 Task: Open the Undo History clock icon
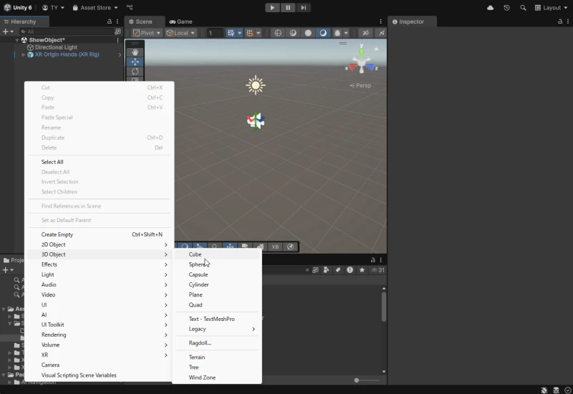(506, 8)
